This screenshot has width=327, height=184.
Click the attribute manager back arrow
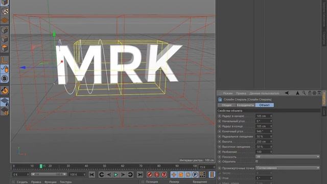tap(287, 93)
